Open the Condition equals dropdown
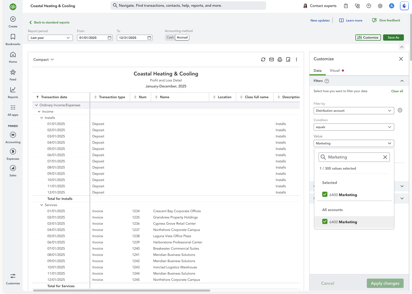Image resolution: width=412 pixels, height=294 pixels. pyautogui.click(x=354, y=127)
